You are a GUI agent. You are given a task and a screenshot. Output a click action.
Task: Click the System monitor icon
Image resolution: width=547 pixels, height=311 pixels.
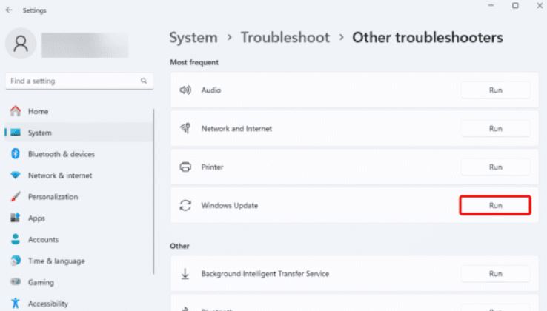tap(16, 133)
